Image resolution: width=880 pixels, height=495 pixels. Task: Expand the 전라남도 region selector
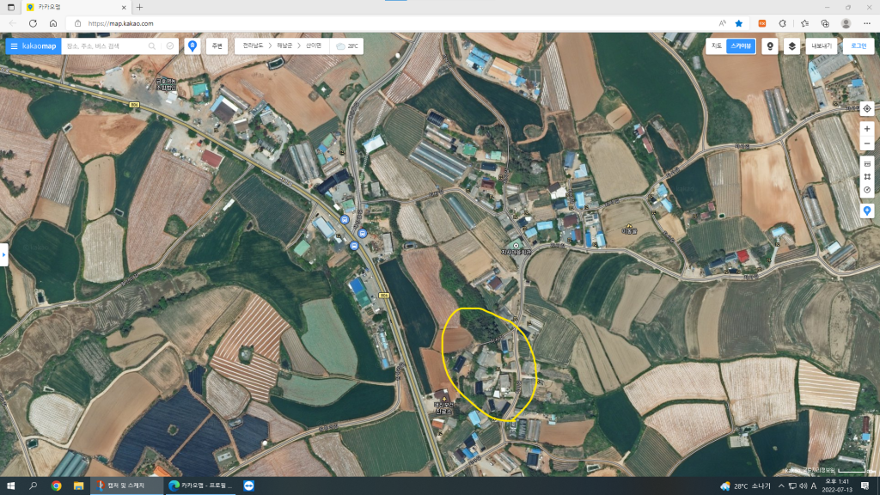point(254,46)
